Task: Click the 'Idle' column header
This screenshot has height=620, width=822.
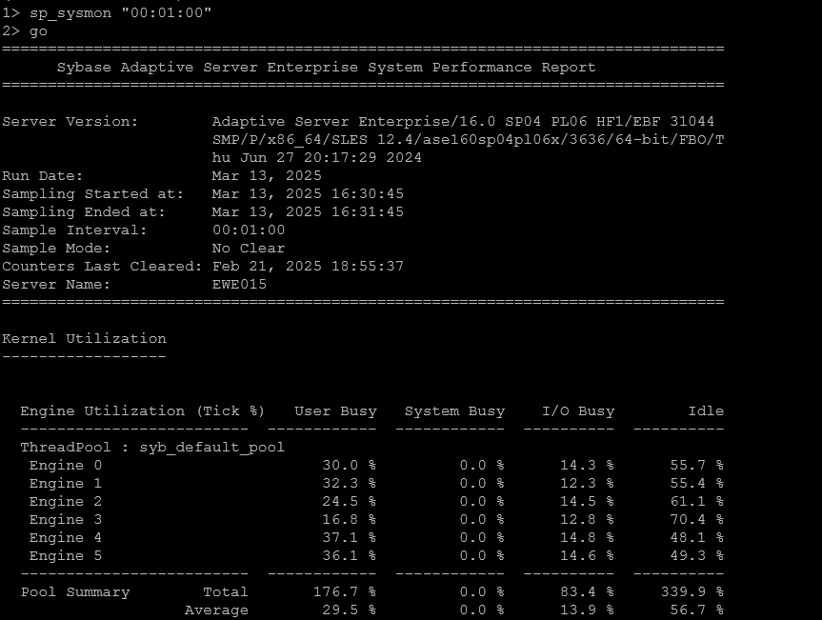Action: tap(706, 411)
